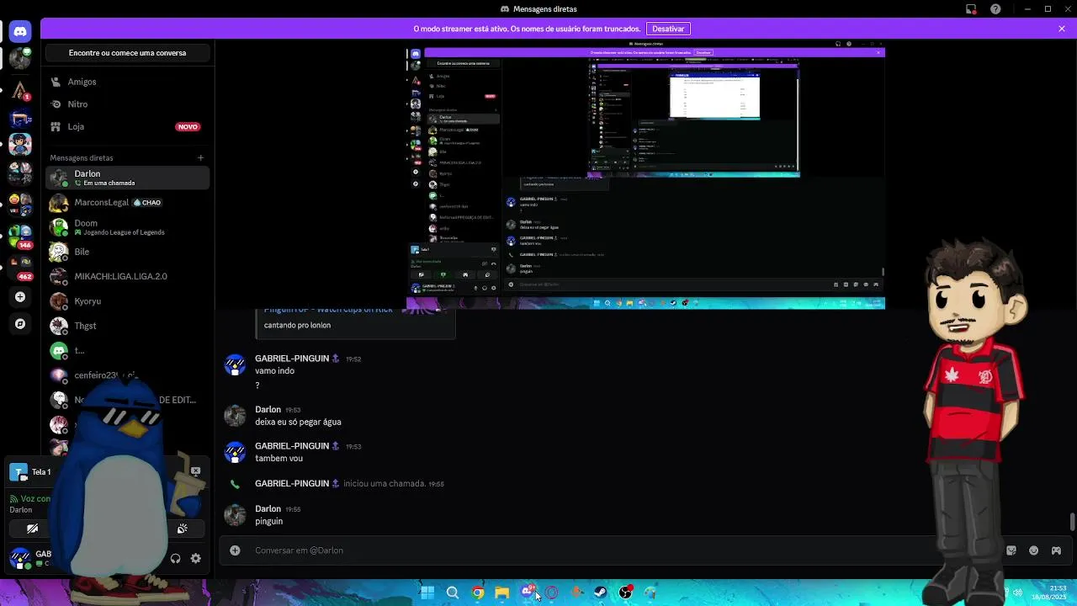
Task: Open Windows taskbar search
Action: pos(452,593)
